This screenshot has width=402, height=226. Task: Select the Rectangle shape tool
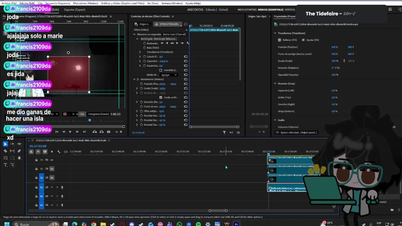tap(5, 158)
